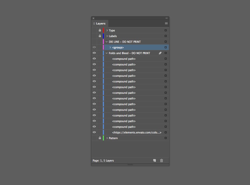This screenshot has height=185, width=250.
Task: Open the Layers panel options menu
Action: click(x=166, y=24)
